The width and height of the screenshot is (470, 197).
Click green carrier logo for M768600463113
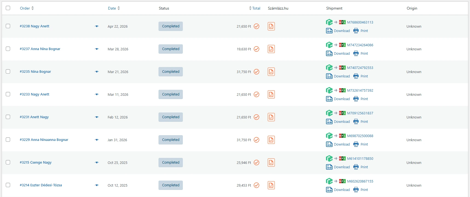click(329, 22)
